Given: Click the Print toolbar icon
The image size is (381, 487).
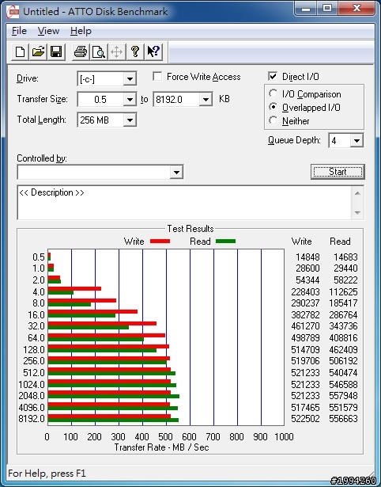Looking at the screenshot, I should 81,51.
